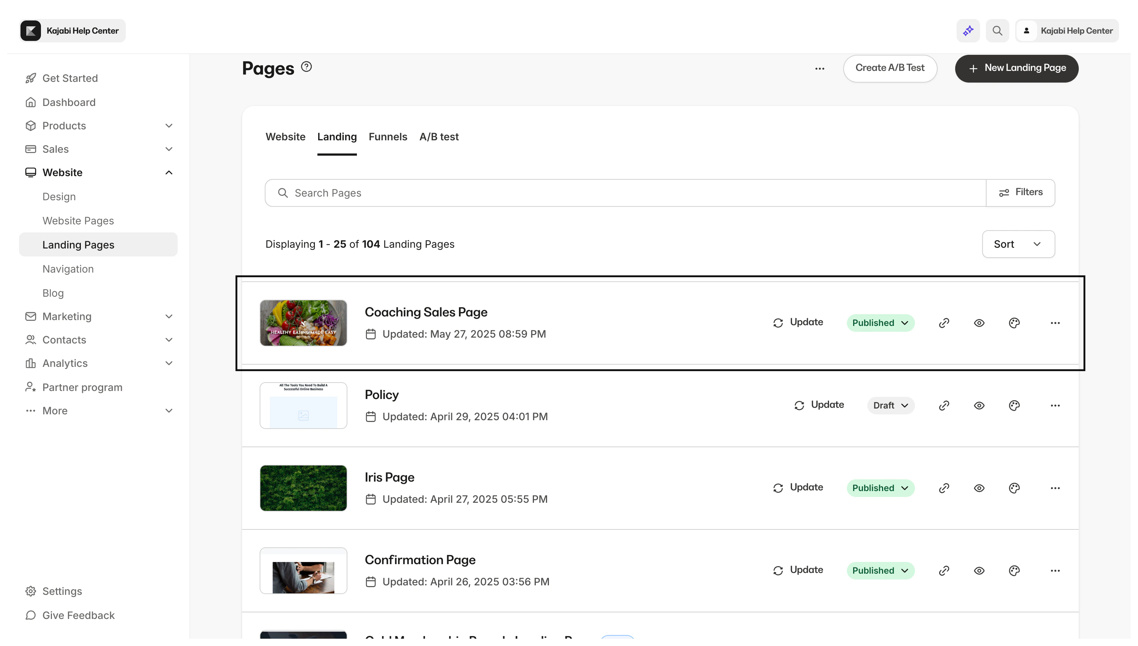The height and width of the screenshot is (646, 1138).
Task: Open the Sort dropdown
Action: point(1018,244)
